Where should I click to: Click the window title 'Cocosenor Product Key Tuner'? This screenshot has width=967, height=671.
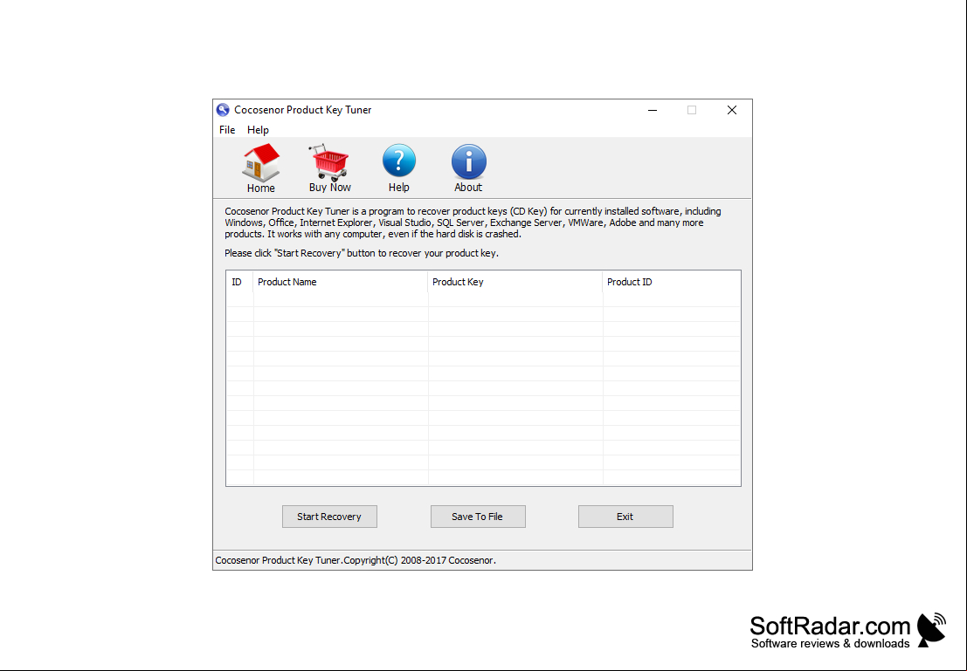303,110
